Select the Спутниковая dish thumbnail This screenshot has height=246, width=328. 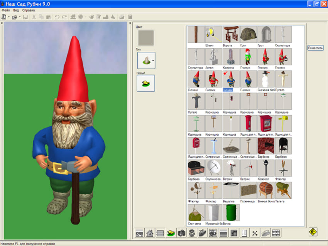pyautogui.click(x=213, y=168)
